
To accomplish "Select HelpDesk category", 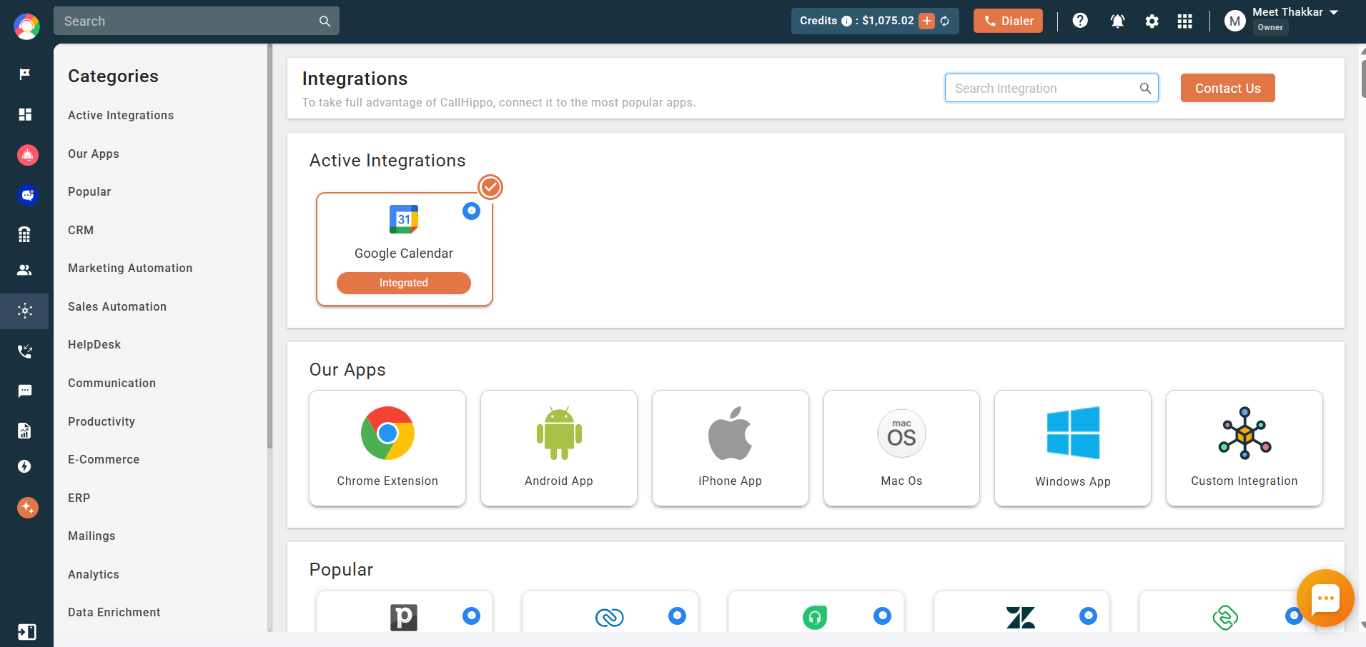I will (94, 345).
